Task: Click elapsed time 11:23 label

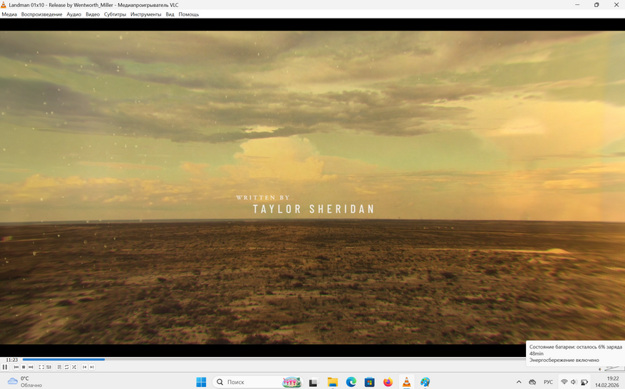Action: pos(11,360)
